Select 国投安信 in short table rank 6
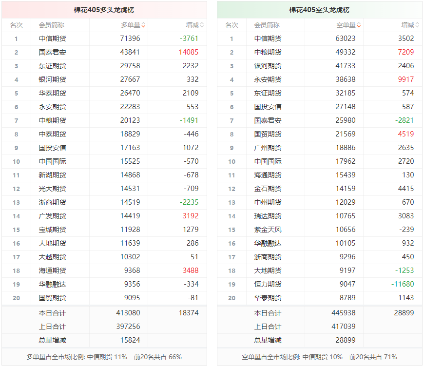Image resolution: width=424 pixels, height=367 pixels. [x=268, y=107]
